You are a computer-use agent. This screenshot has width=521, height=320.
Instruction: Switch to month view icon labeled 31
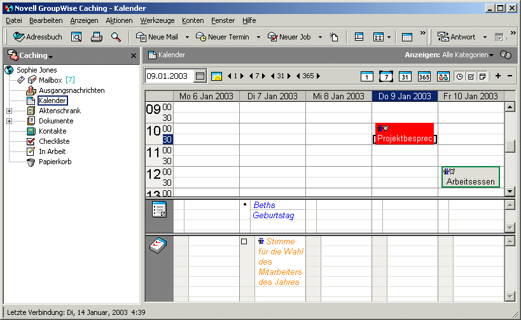405,76
